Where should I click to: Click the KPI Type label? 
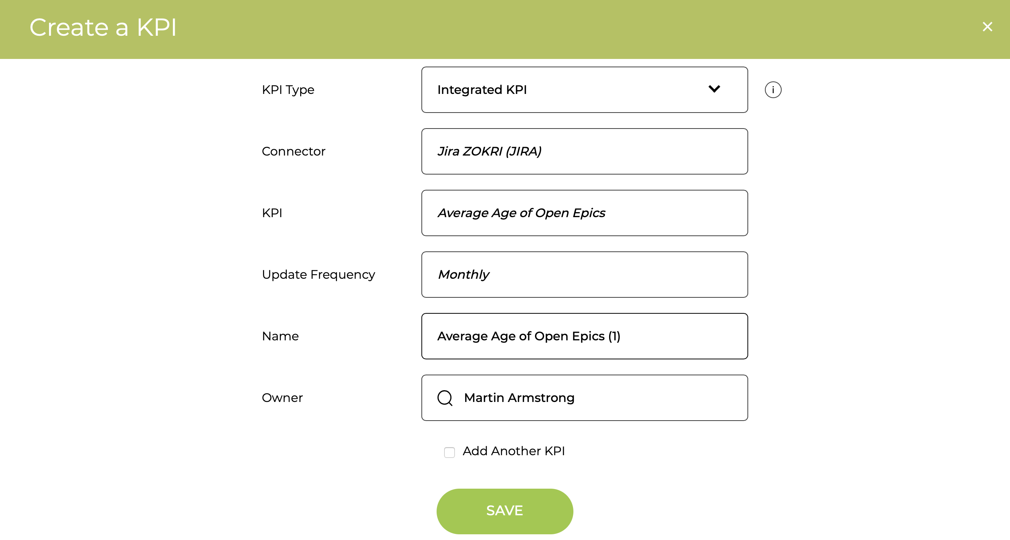288,90
